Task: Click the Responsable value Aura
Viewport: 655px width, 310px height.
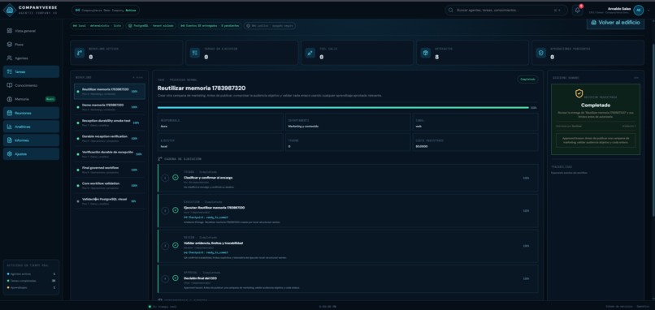Action: pos(164,126)
